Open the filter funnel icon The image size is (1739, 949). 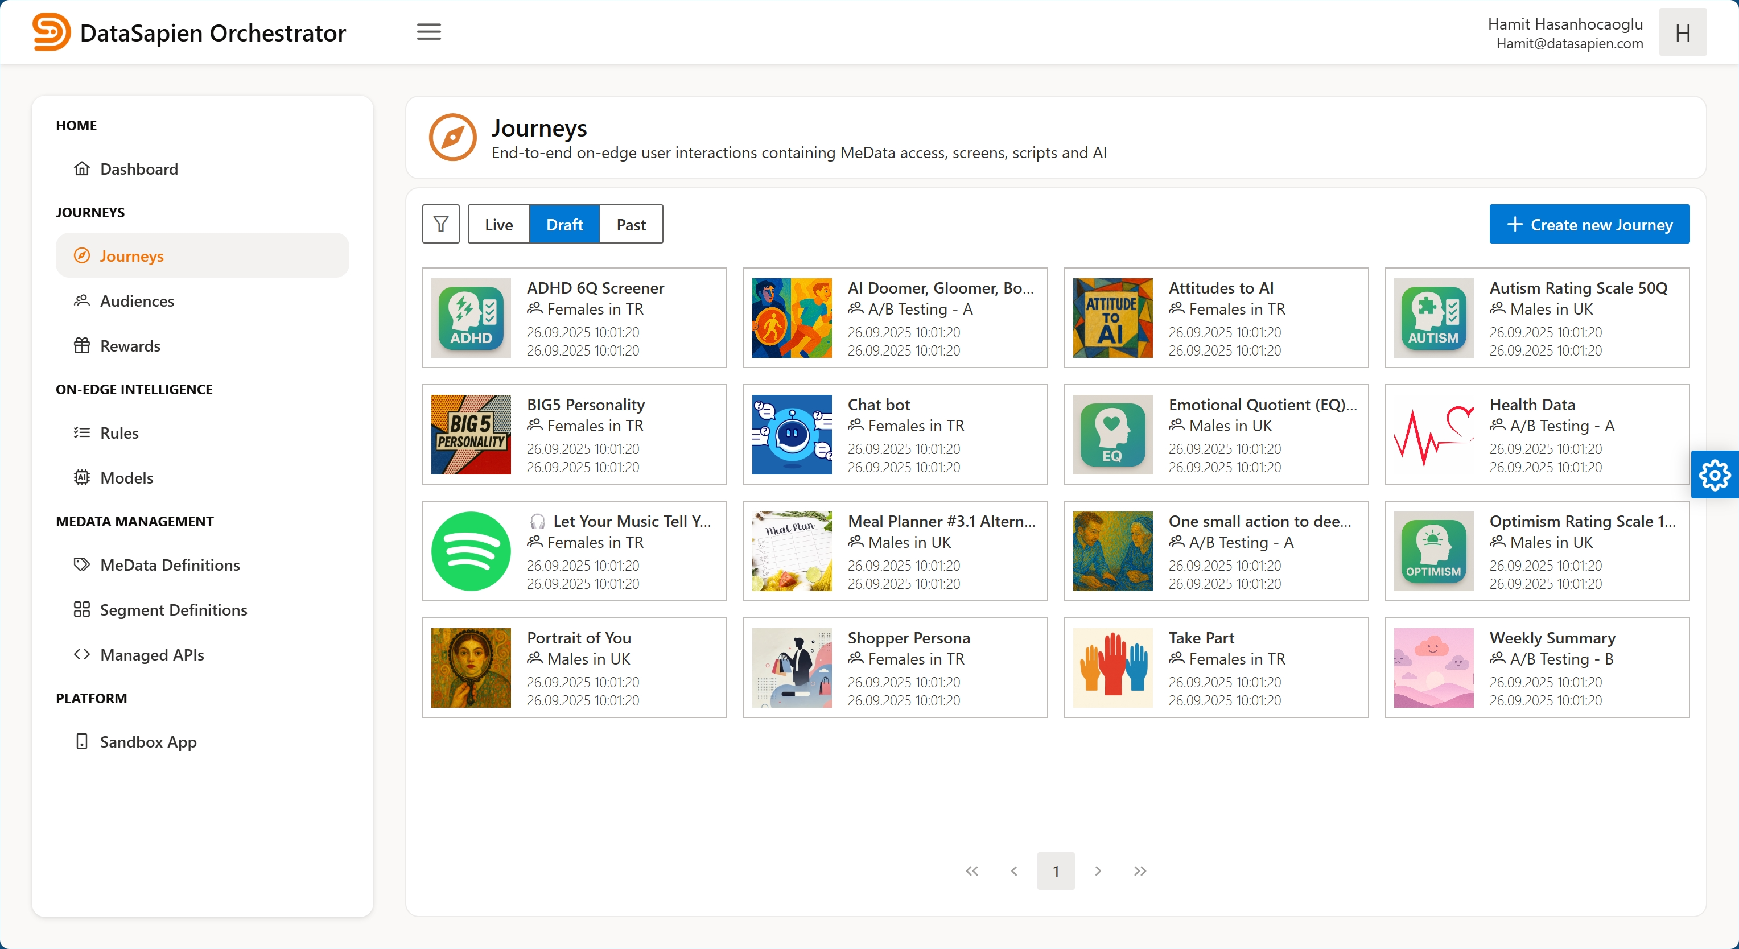pyautogui.click(x=441, y=224)
